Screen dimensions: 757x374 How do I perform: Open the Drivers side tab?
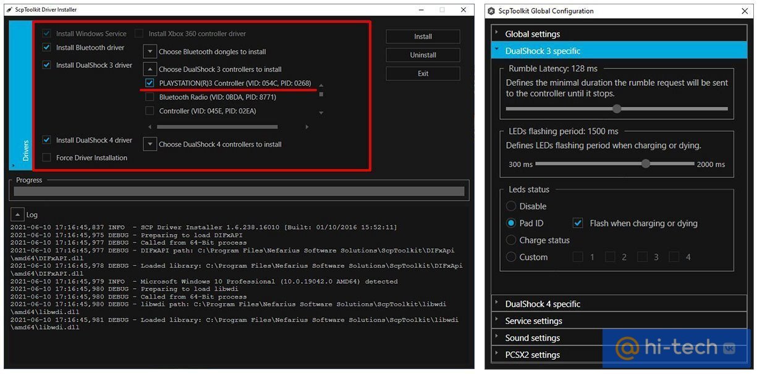[x=20, y=95]
